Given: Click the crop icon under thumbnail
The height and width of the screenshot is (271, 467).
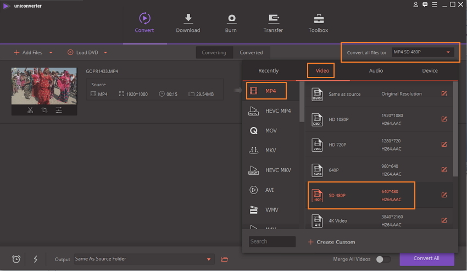Looking at the screenshot, I should point(45,110).
